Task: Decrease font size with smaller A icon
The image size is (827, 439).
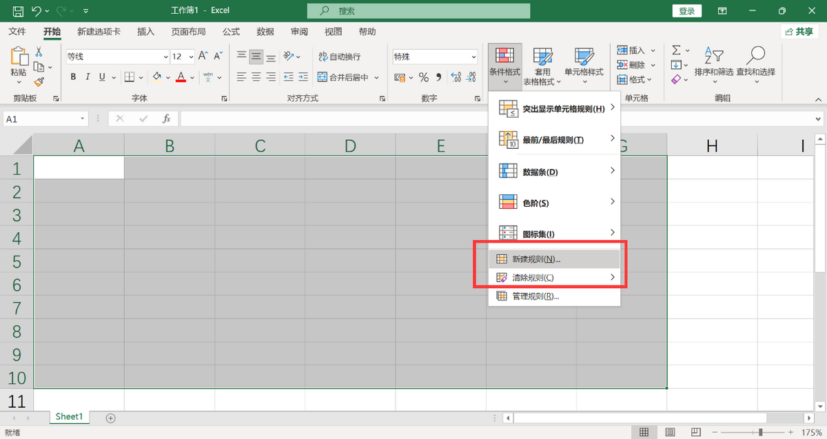Action: 218,56
